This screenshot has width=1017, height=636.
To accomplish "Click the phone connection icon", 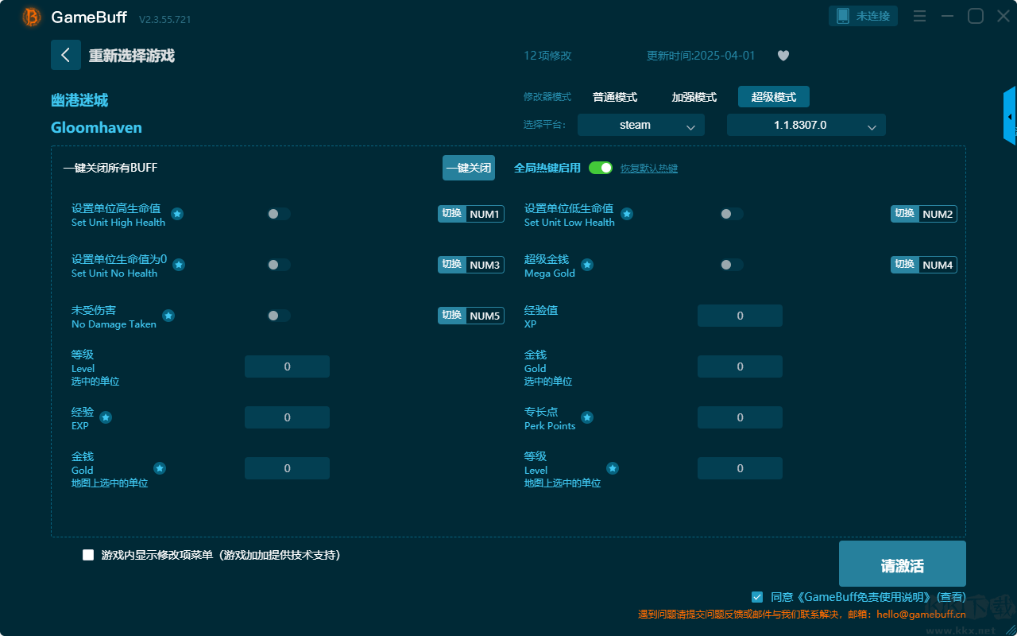I will pyautogui.click(x=843, y=16).
